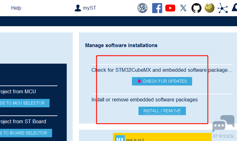The image size is (237, 141).
Task: Open the ST YouTube channel icon
Action: [170, 8]
